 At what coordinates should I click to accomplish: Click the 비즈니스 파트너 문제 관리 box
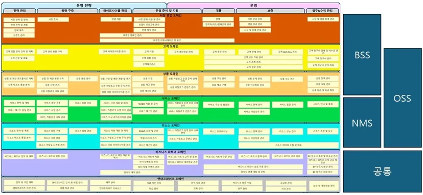point(254,156)
